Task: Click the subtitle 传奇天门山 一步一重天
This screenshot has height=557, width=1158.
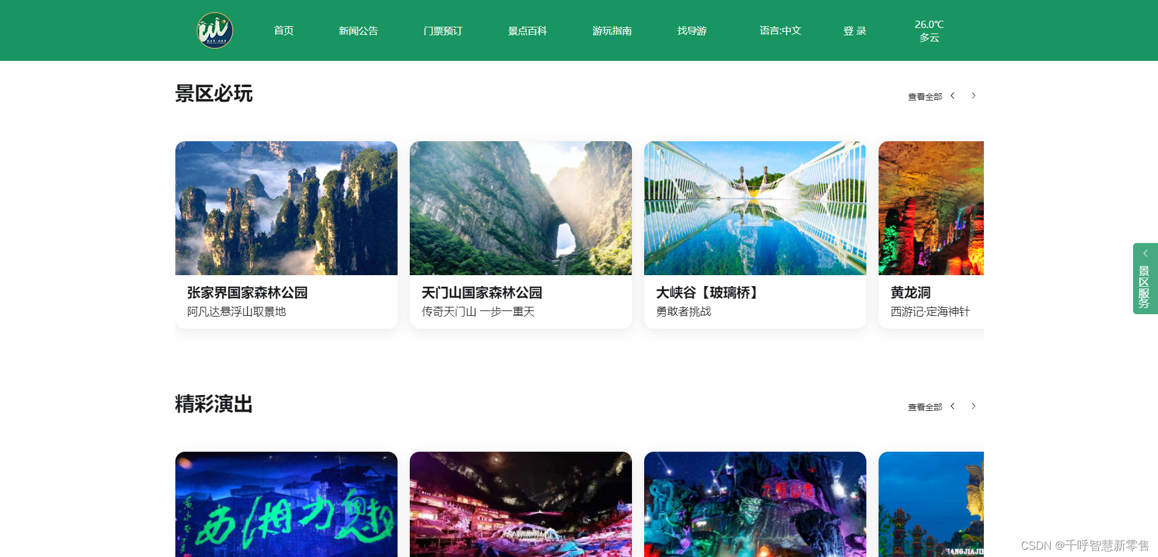Action: point(478,312)
